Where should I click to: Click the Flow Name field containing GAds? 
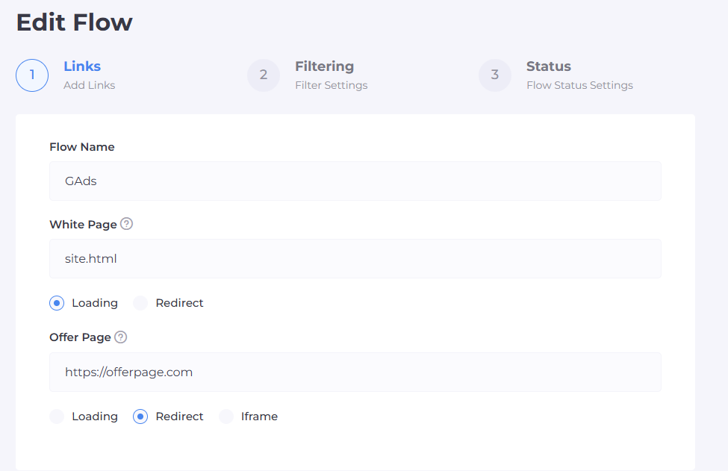(x=355, y=181)
